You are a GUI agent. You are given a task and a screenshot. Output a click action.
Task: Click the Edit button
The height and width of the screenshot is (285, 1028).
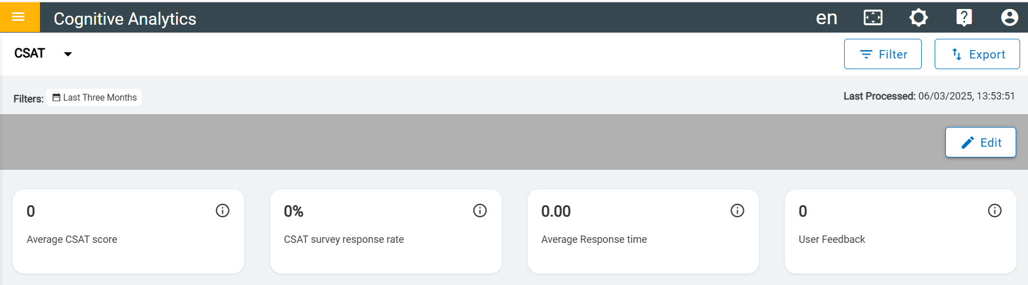[980, 142]
